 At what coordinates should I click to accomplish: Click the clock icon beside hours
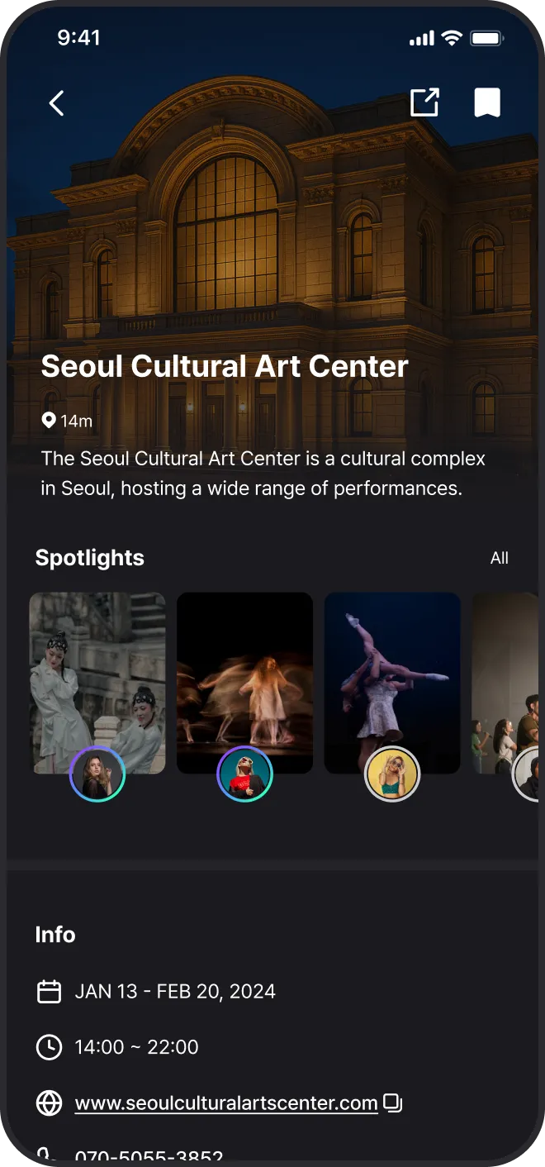pyautogui.click(x=50, y=1047)
